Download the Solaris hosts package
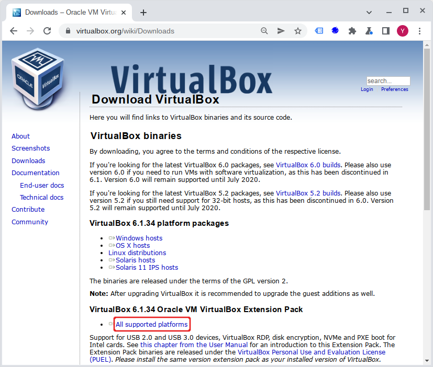 pyautogui.click(x=135, y=260)
